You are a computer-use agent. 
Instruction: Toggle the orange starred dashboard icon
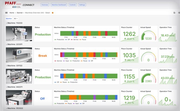tap(53, 13)
